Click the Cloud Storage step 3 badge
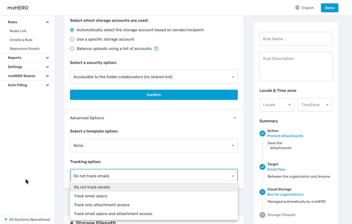 [x=262, y=192]
